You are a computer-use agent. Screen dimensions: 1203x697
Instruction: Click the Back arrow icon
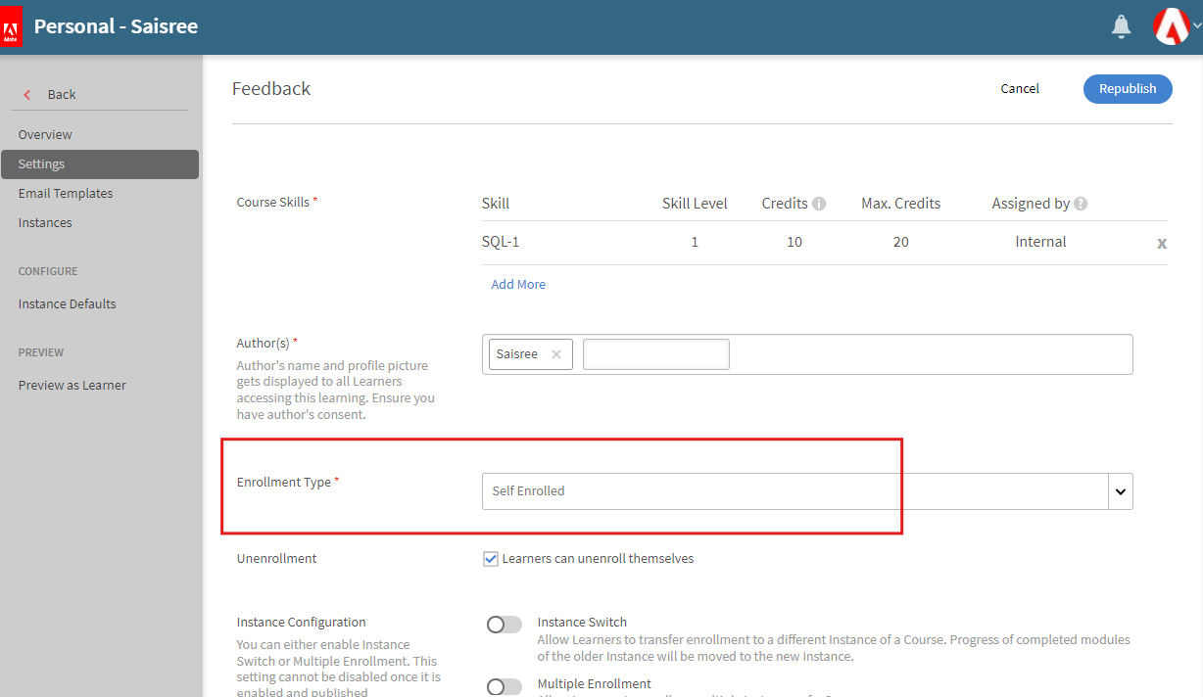27,95
